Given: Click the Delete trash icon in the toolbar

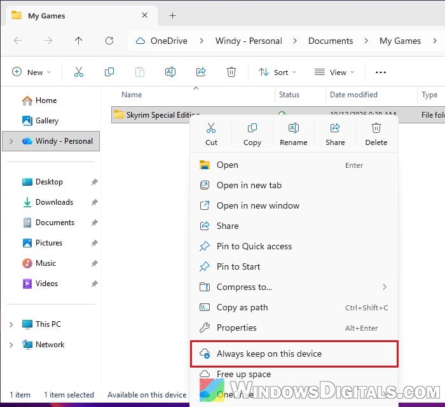Looking at the screenshot, I should pos(231,72).
